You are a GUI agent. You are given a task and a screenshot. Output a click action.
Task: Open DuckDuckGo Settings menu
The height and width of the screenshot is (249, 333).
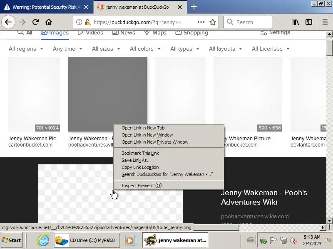click(275, 32)
